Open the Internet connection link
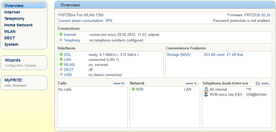The height and width of the screenshot is (132, 276). (x=70, y=35)
